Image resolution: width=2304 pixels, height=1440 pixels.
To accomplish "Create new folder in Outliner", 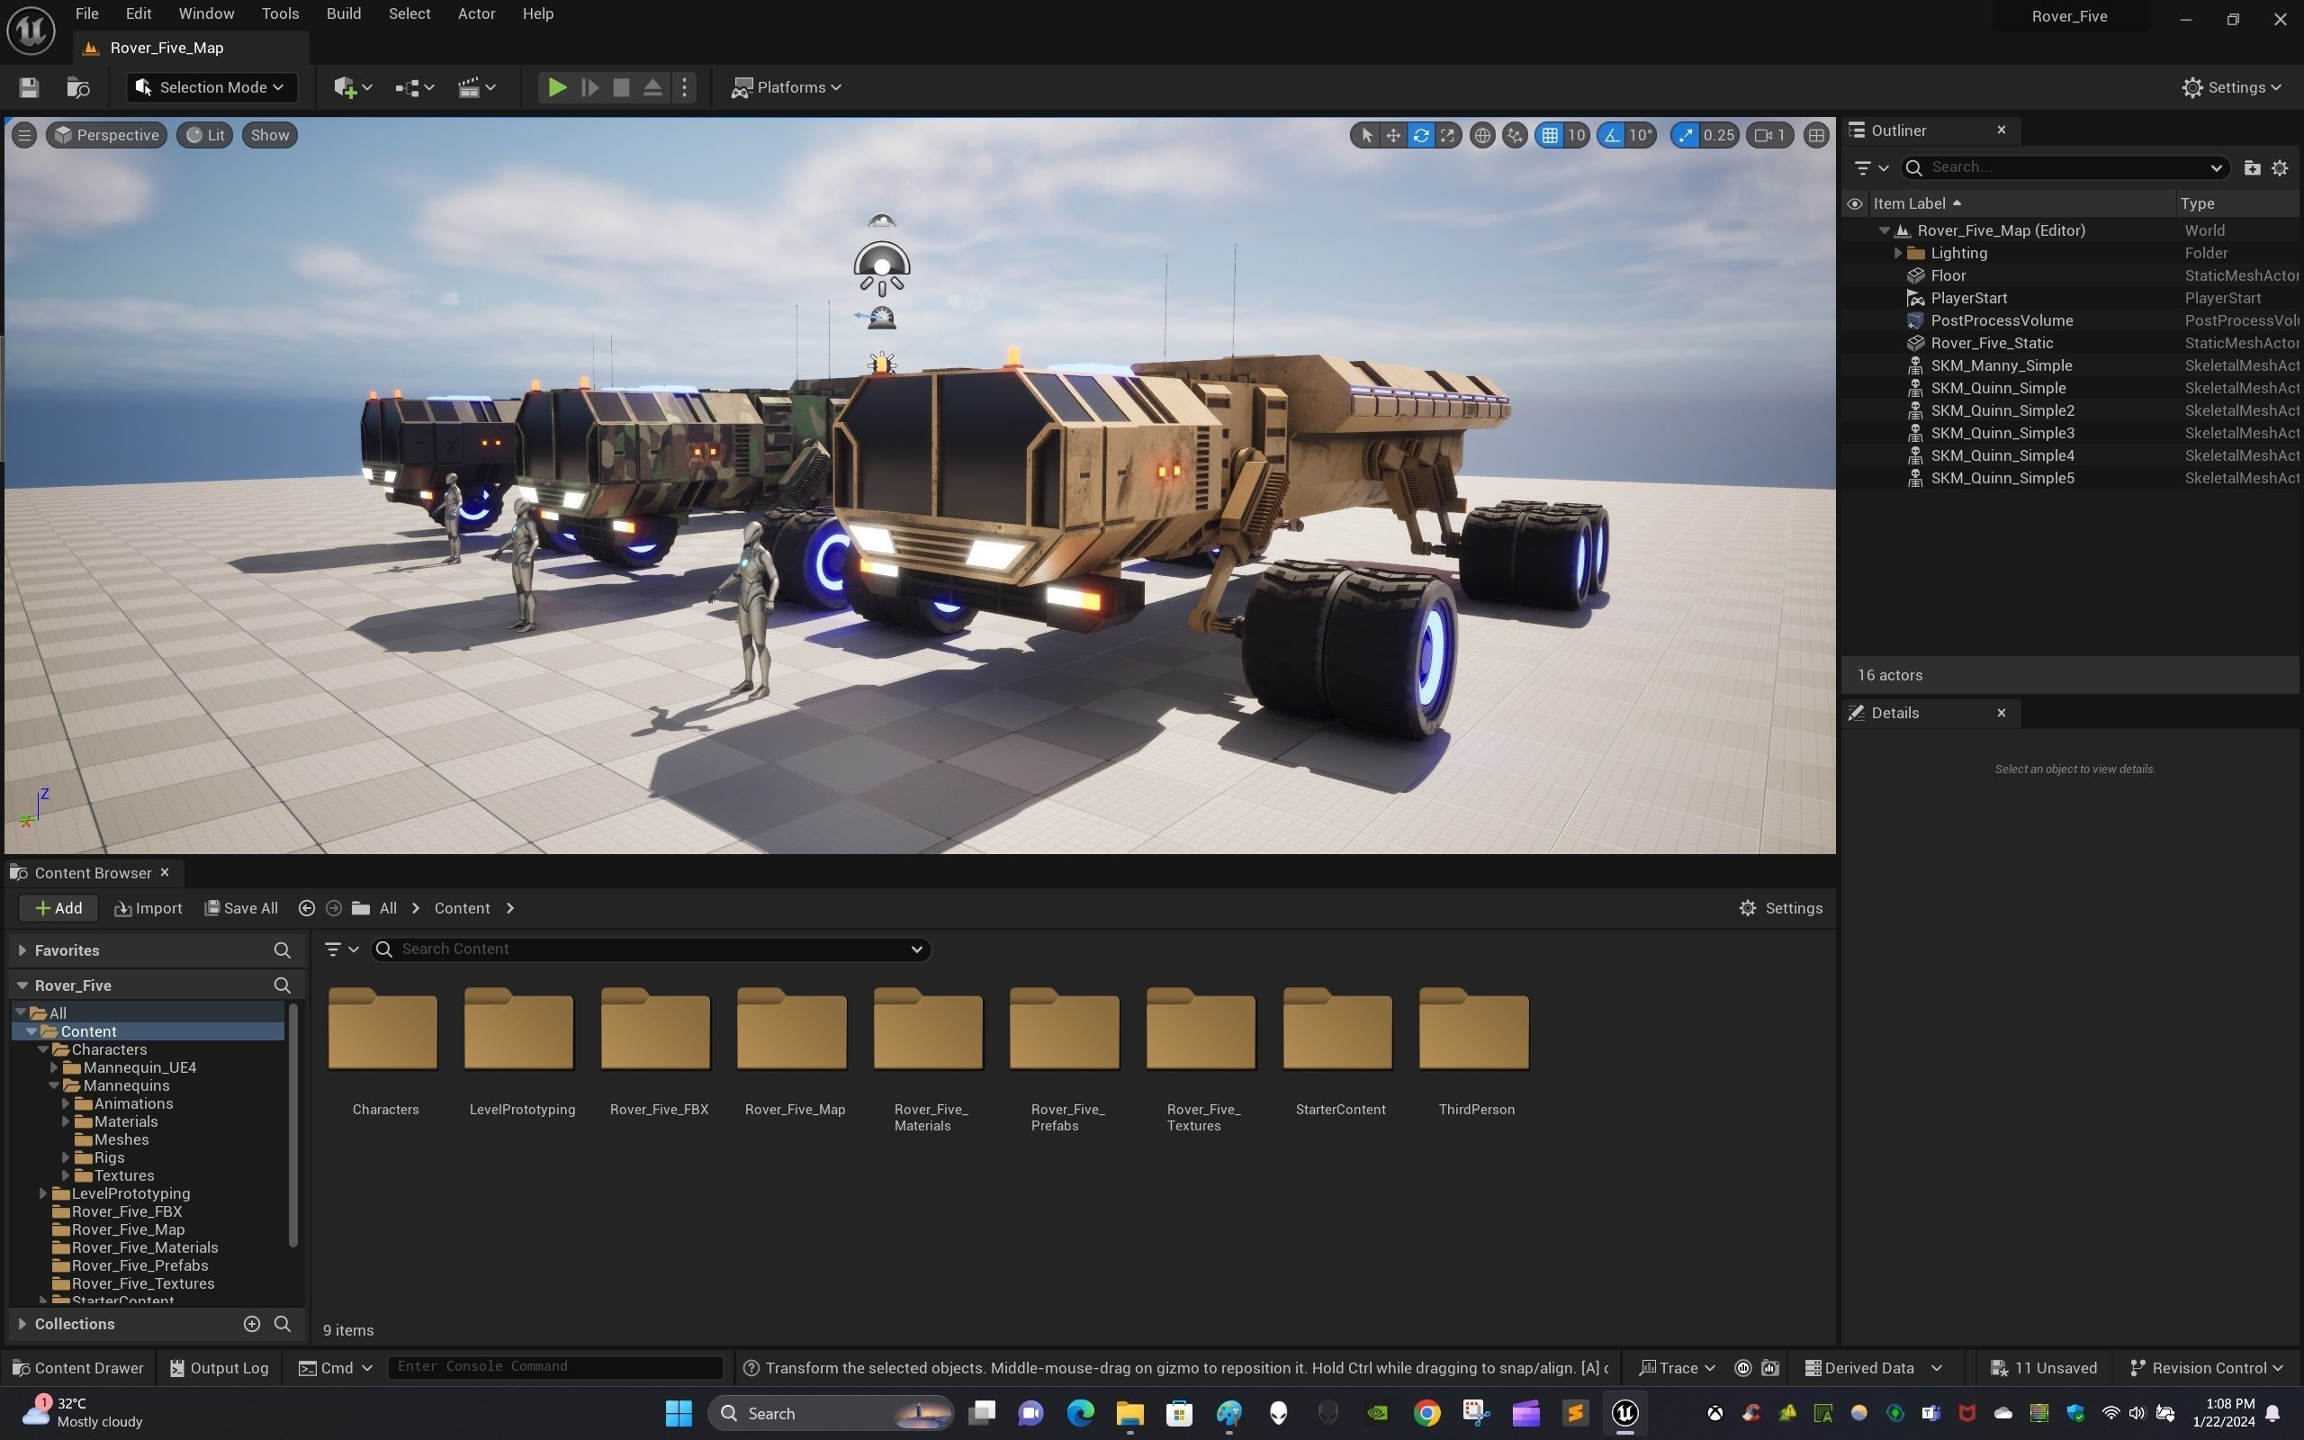I will click(2252, 167).
